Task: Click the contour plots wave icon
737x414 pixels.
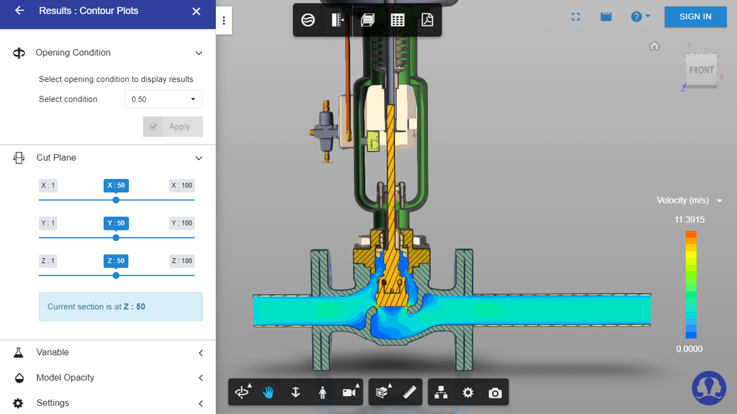Action: point(308,20)
